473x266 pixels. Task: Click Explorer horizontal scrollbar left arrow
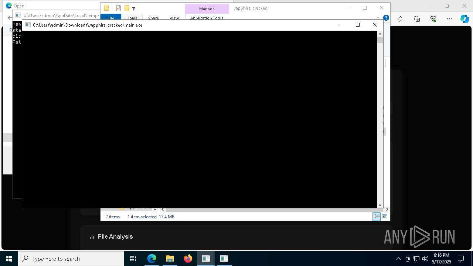[x=163, y=209]
